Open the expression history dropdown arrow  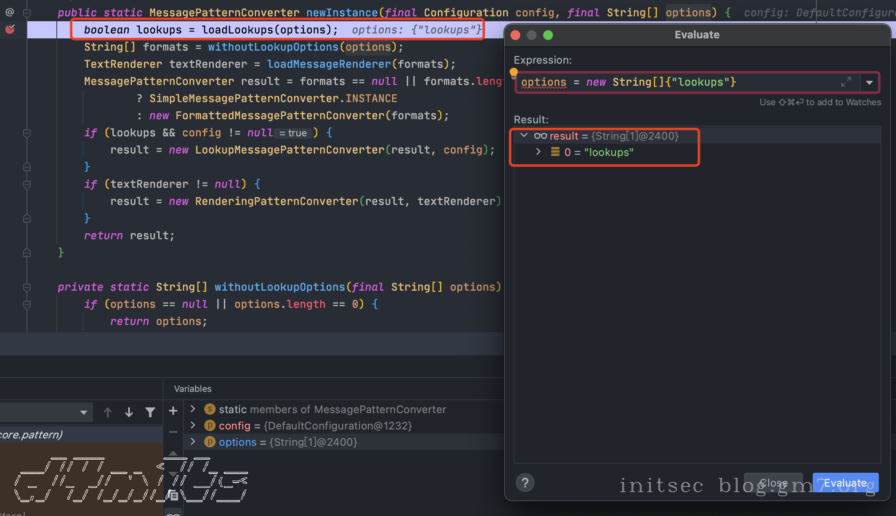point(869,82)
